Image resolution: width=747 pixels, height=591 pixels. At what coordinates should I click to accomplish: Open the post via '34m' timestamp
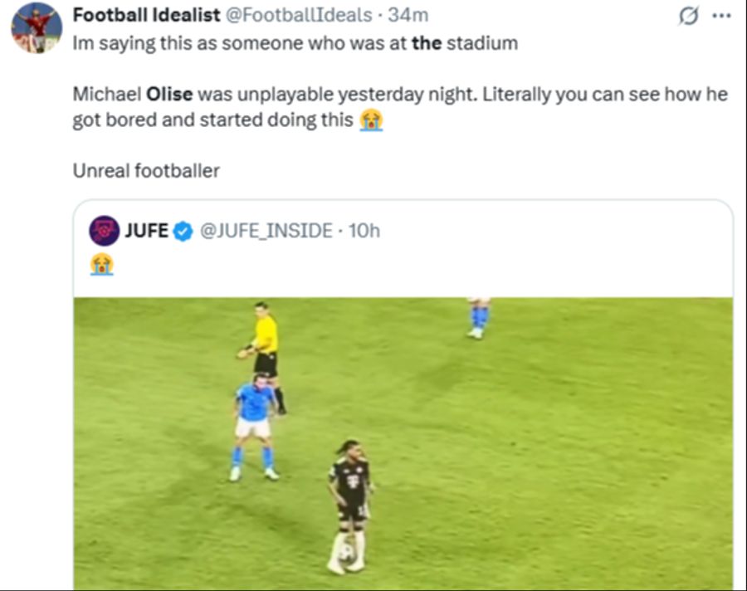[408, 16]
